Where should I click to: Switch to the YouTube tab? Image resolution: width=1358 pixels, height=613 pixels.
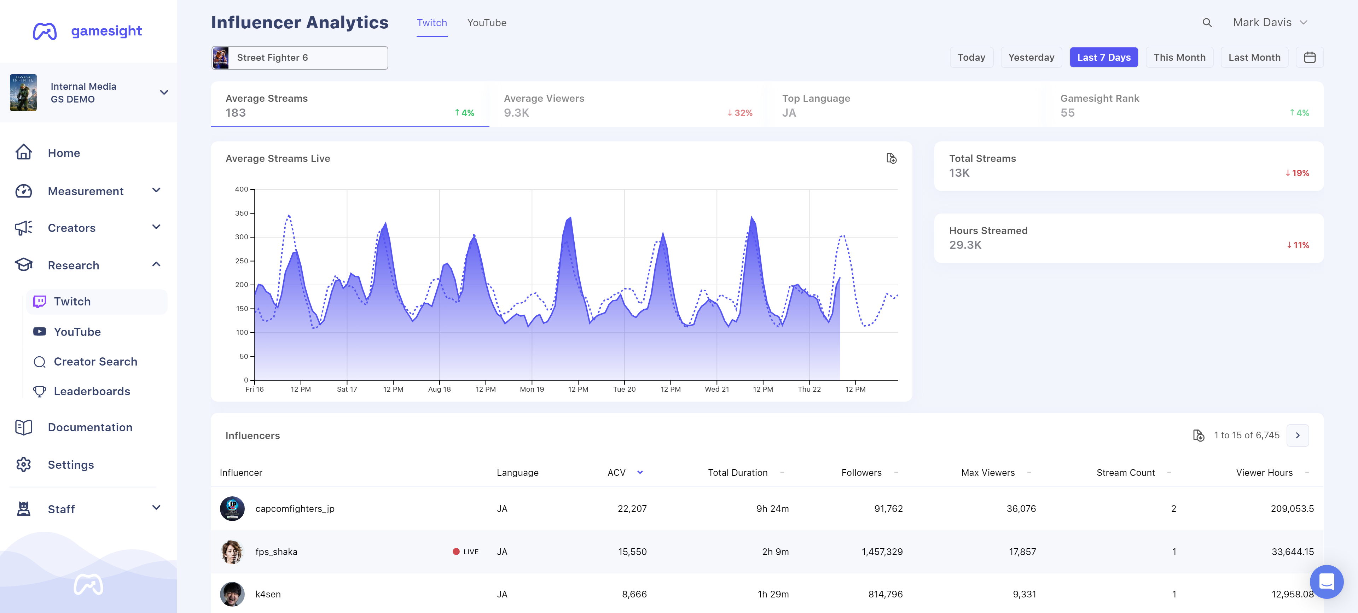(x=487, y=23)
